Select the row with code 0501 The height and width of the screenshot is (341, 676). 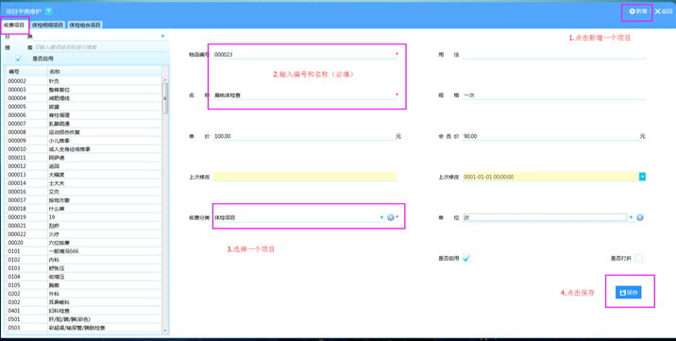[84, 319]
